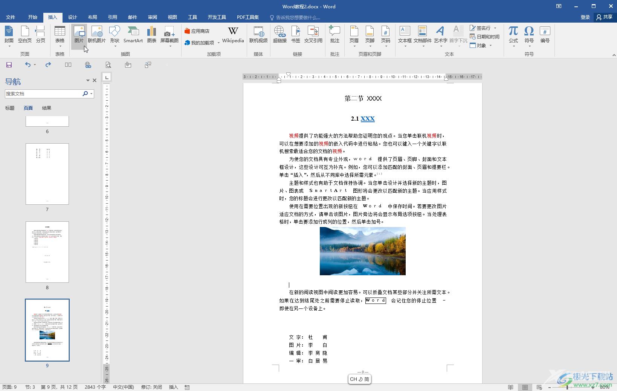Open the search options dropdown in navigation pane
This screenshot has width=617, height=391.
tap(91, 94)
